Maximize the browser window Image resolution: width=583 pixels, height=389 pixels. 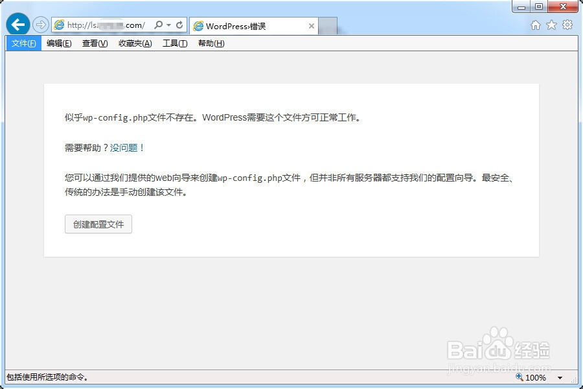point(539,6)
